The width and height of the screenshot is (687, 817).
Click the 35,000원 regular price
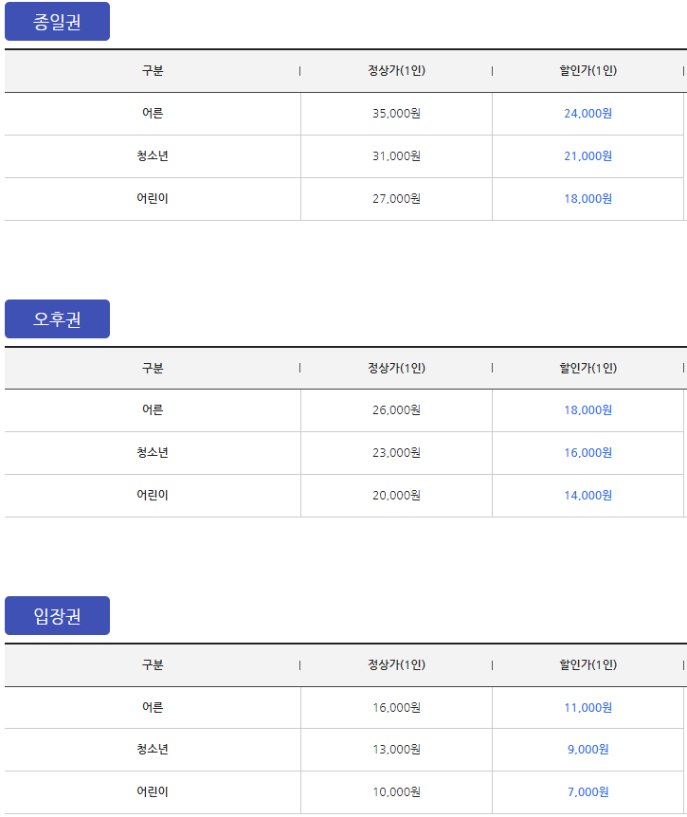(396, 113)
